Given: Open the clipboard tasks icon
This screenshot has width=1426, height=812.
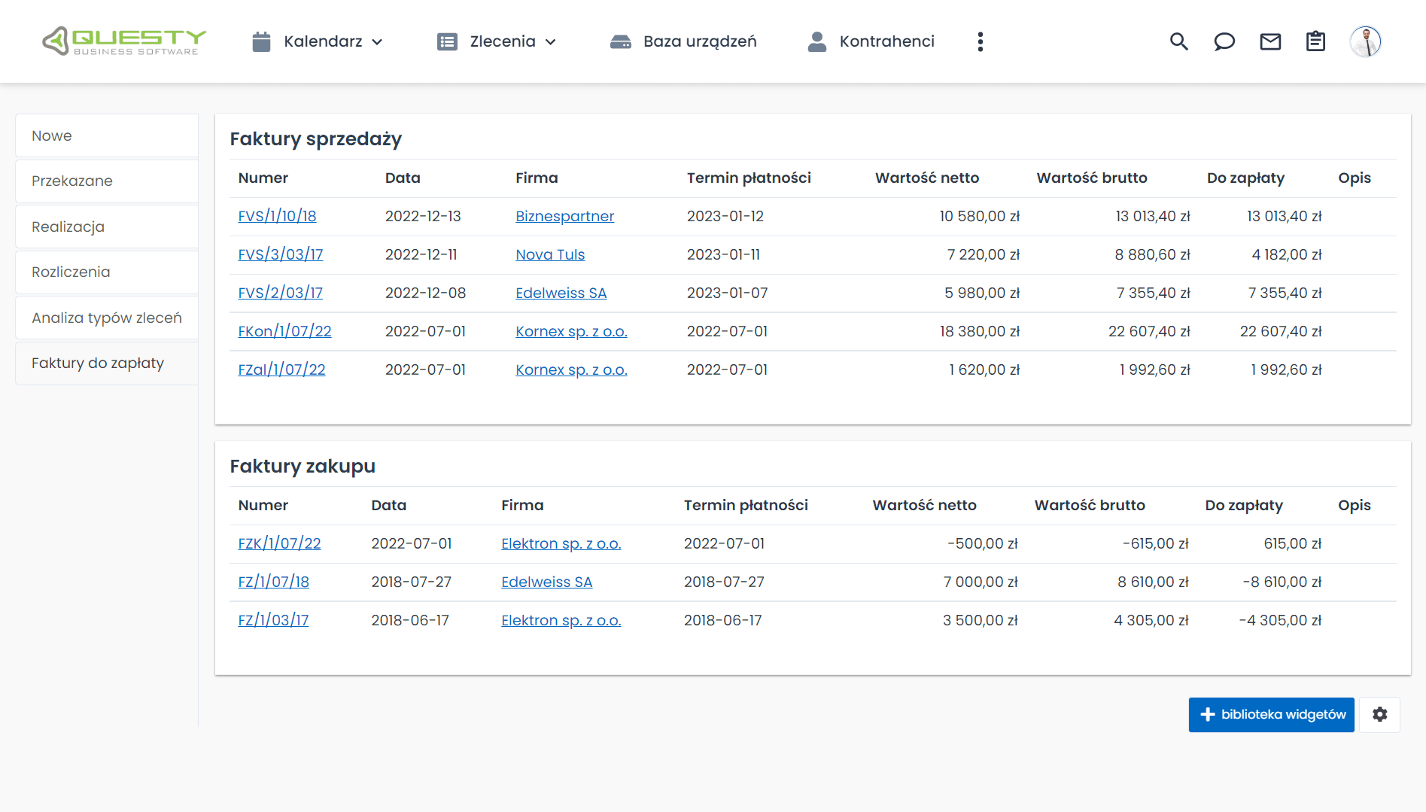Looking at the screenshot, I should pos(1315,41).
